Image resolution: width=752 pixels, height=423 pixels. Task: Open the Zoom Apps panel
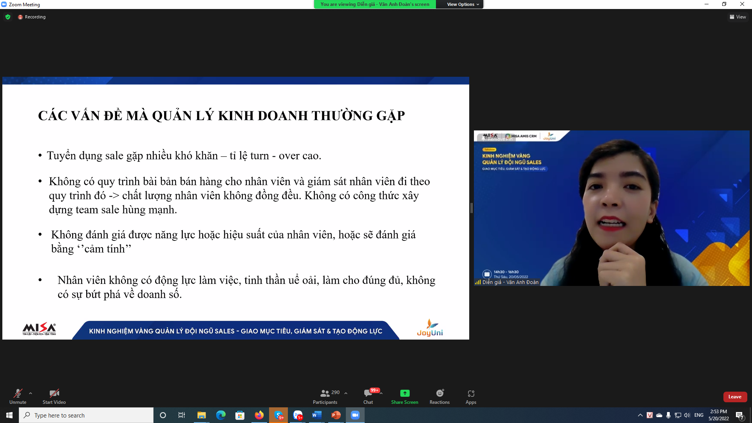[471, 393]
